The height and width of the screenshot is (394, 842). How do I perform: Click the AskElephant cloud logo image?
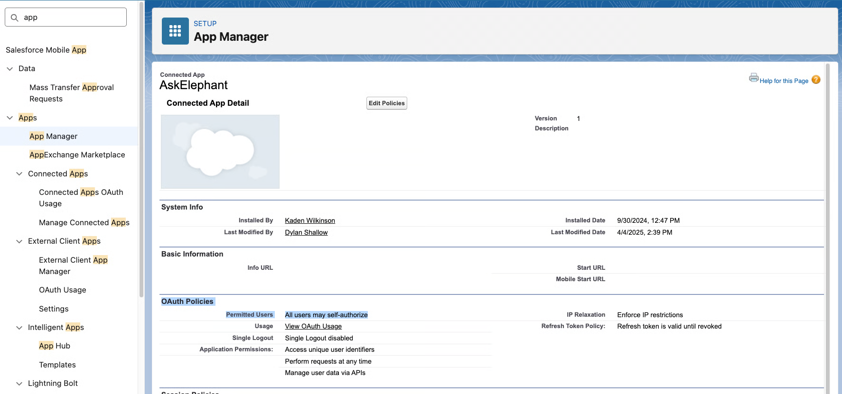(x=220, y=152)
